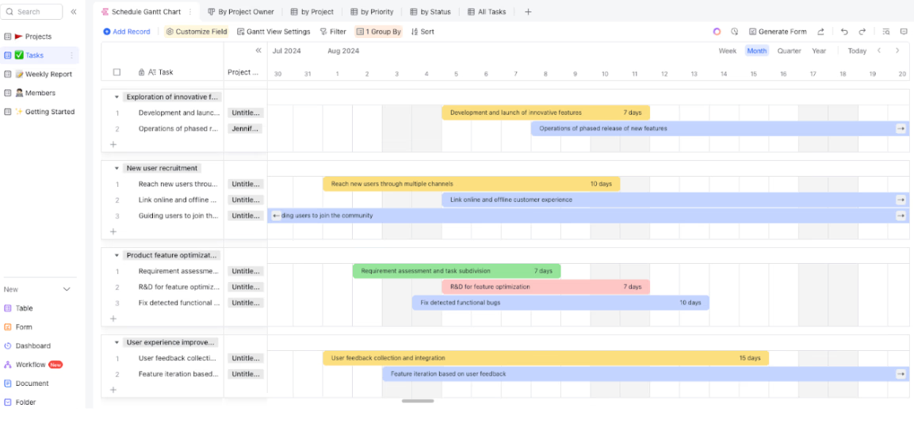Screen dimensions: 914x431
Task: Create a new Table
Action: 24,308
